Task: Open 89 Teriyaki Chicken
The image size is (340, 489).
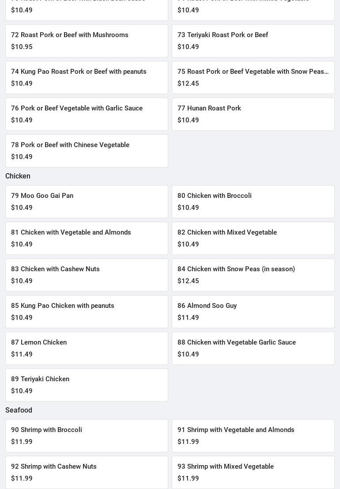Action: [x=87, y=385]
